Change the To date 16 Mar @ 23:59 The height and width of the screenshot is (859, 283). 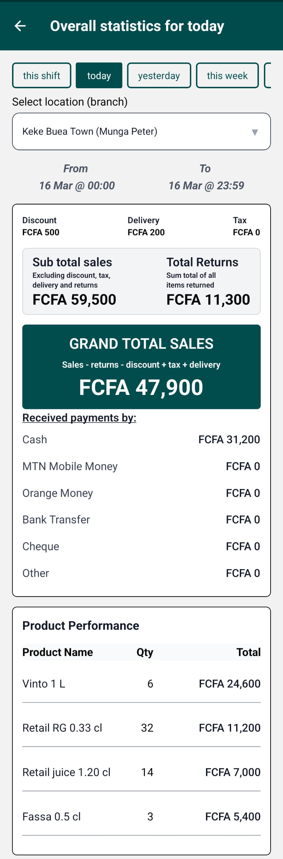(x=206, y=185)
